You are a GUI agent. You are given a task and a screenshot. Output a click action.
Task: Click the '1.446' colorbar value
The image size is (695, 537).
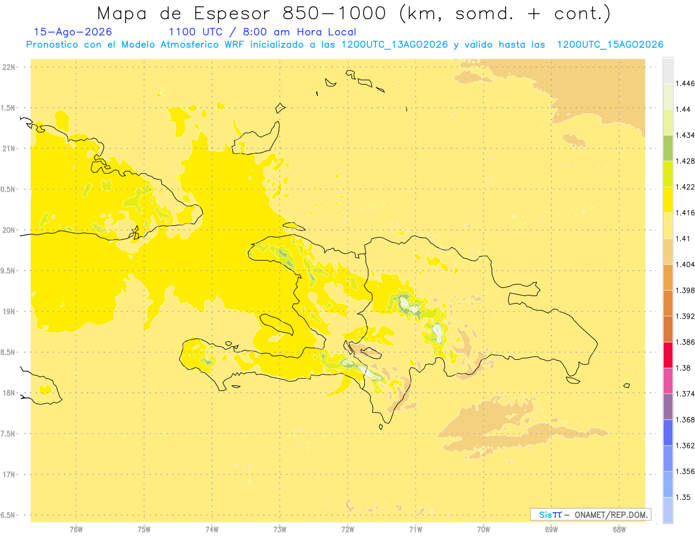[x=686, y=83]
